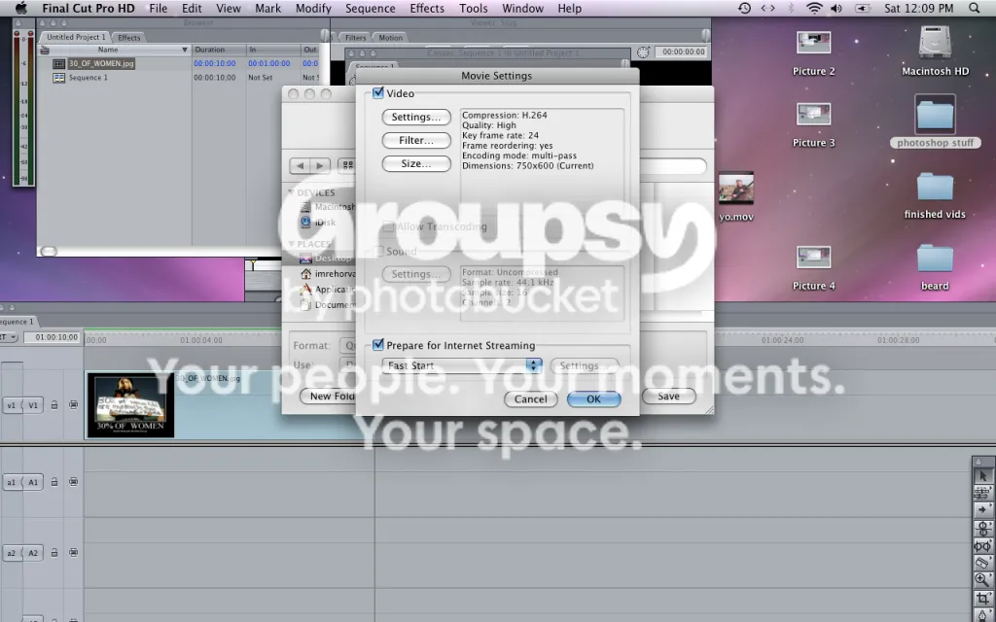Viewport: 996px width, 622px height.
Task: Select the Roll edit tool
Action: 982,528
